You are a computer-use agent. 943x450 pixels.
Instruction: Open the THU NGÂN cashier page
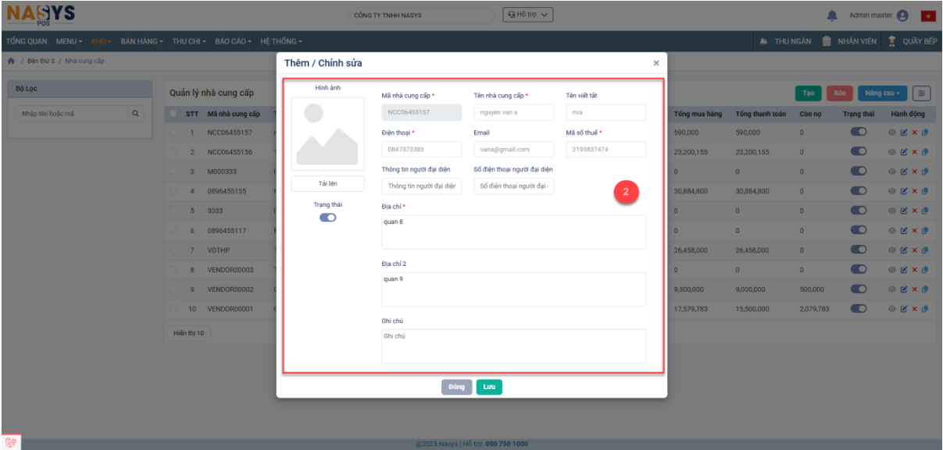coord(786,41)
